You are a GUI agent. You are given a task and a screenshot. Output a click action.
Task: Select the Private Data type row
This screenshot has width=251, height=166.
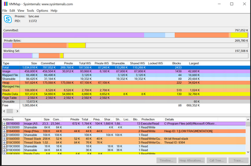coord(126,94)
